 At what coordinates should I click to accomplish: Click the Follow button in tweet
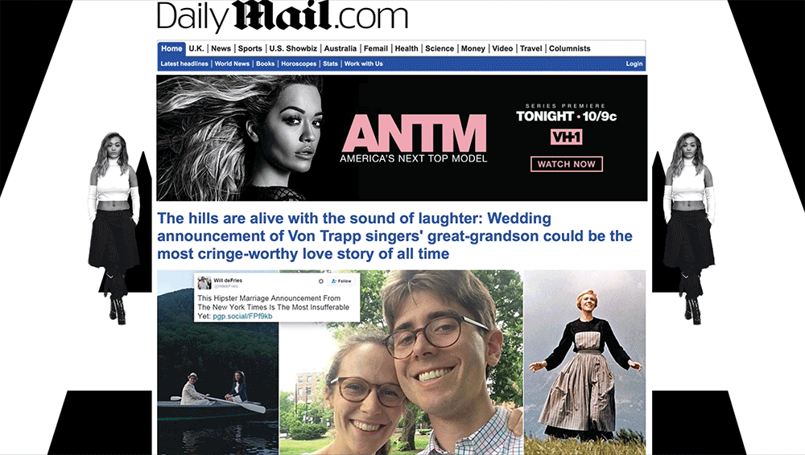click(x=341, y=281)
